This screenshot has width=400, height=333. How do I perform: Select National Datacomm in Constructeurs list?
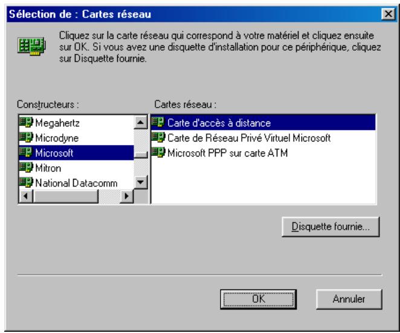click(76, 183)
